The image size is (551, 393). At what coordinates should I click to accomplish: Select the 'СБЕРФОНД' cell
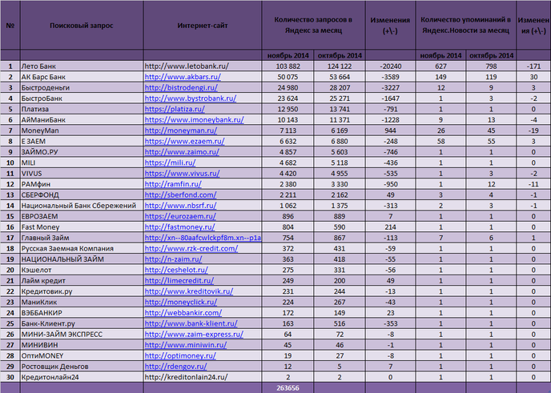pyautogui.click(x=82, y=195)
